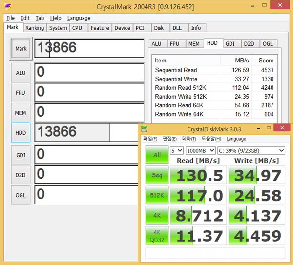
Task: Expand the test size dropdown showing 1000MB
Action: tap(201, 150)
